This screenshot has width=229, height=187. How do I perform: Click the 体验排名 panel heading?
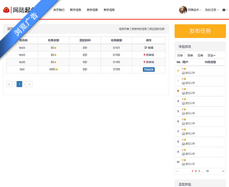pyautogui.click(x=185, y=47)
